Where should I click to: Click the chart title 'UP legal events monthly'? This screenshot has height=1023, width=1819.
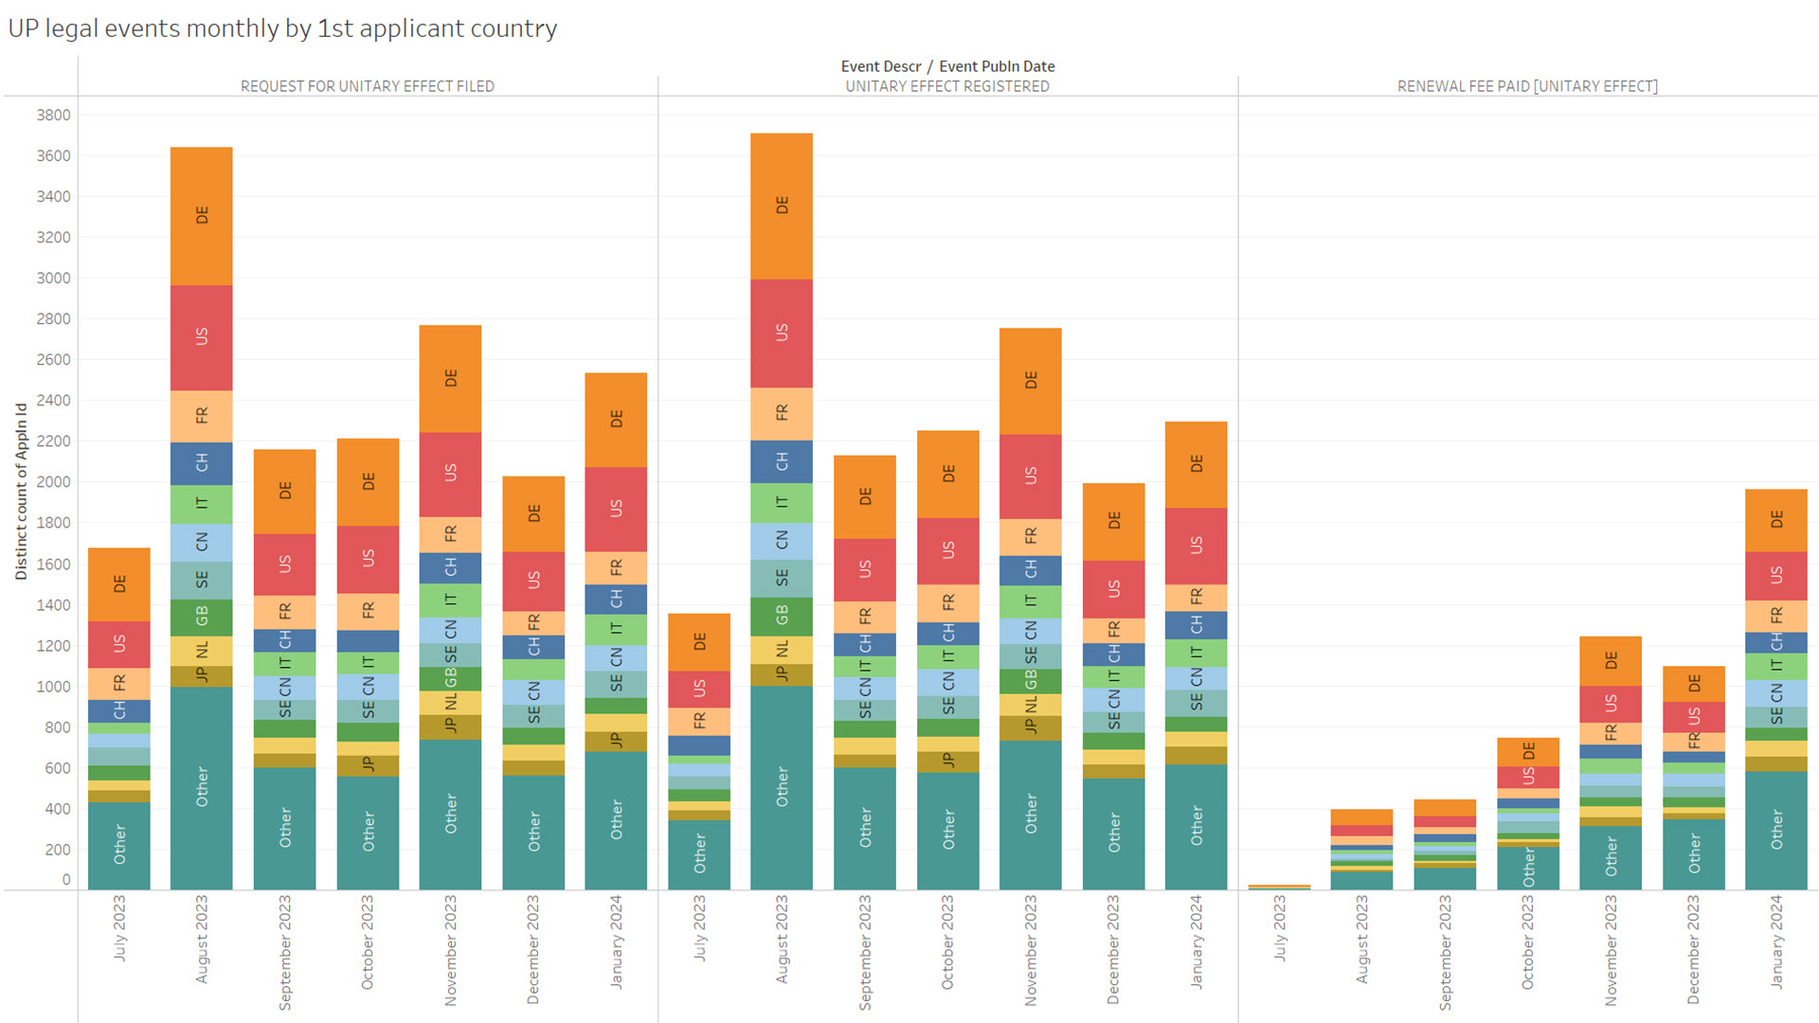282,28
